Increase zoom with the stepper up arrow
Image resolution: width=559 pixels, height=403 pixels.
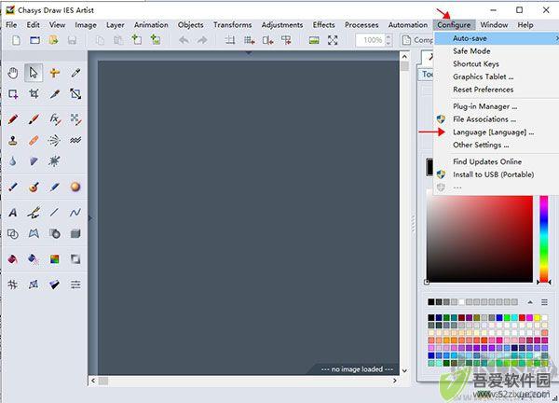point(389,36)
